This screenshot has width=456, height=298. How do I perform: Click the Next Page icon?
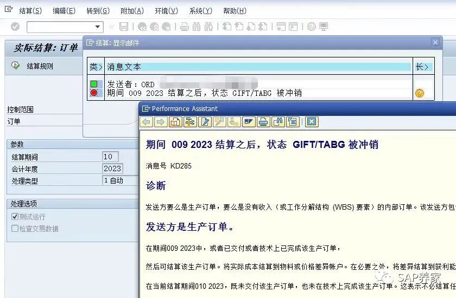click(251, 27)
